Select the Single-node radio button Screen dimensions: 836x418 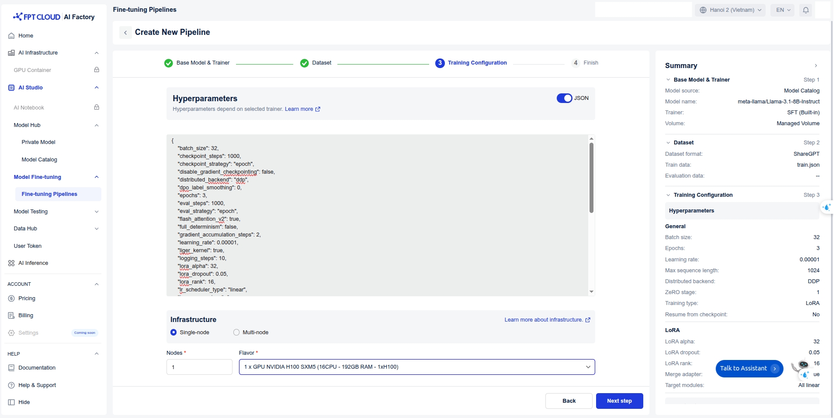[x=173, y=332]
